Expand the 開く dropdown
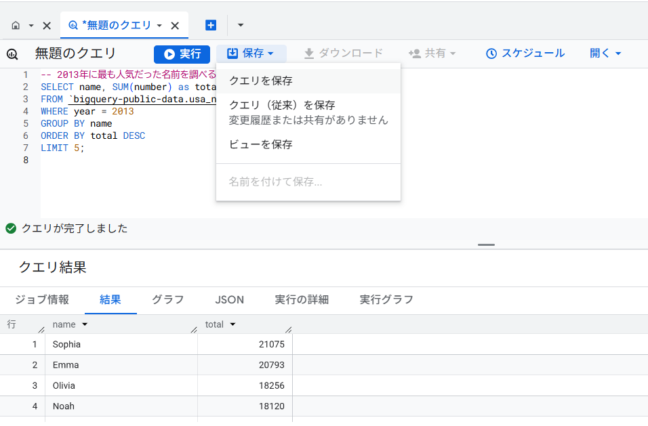648x426 pixels. coord(605,54)
